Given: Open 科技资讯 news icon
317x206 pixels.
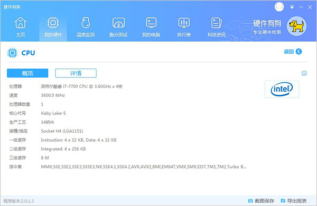Looking at the screenshot, I should (x=216, y=23).
